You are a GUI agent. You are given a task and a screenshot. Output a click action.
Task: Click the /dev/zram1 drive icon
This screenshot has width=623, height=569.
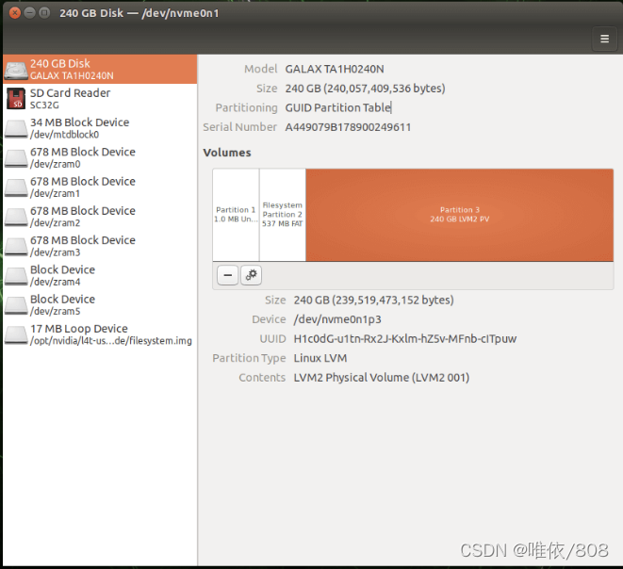point(16,187)
